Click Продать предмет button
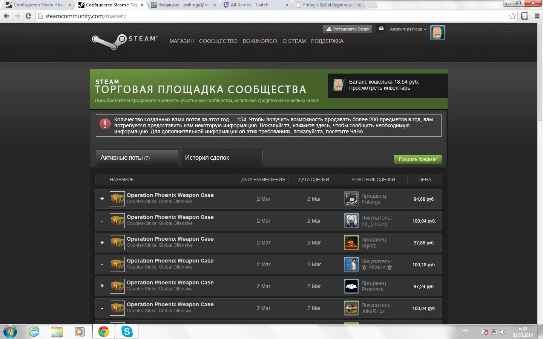543x339 pixels. [x=418, y=159]
